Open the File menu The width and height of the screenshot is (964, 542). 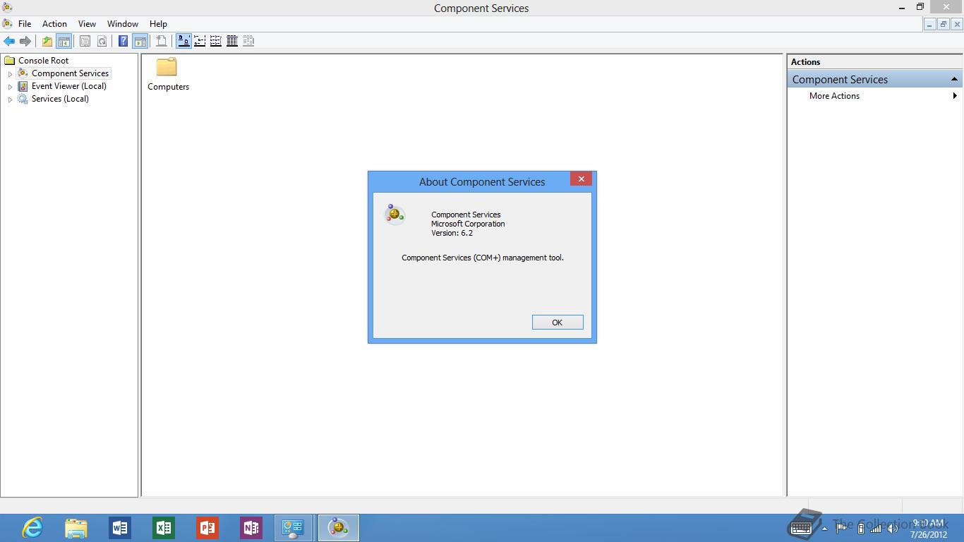coord(25,24)
